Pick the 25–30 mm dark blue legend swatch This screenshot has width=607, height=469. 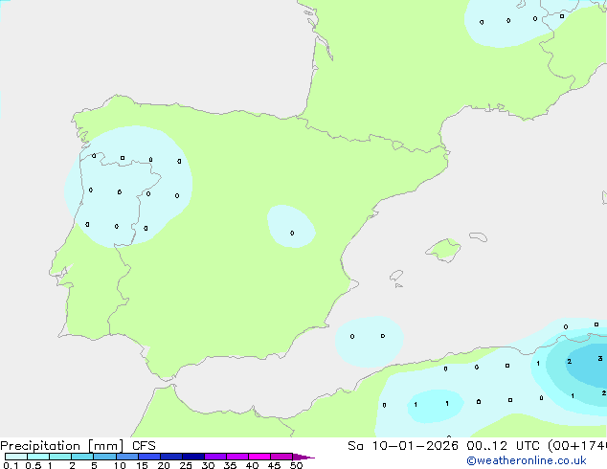point(193,457)
